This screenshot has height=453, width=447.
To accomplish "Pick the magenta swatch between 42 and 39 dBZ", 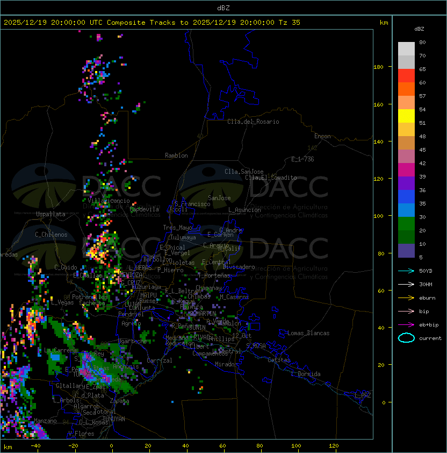I will click(406, 170).
